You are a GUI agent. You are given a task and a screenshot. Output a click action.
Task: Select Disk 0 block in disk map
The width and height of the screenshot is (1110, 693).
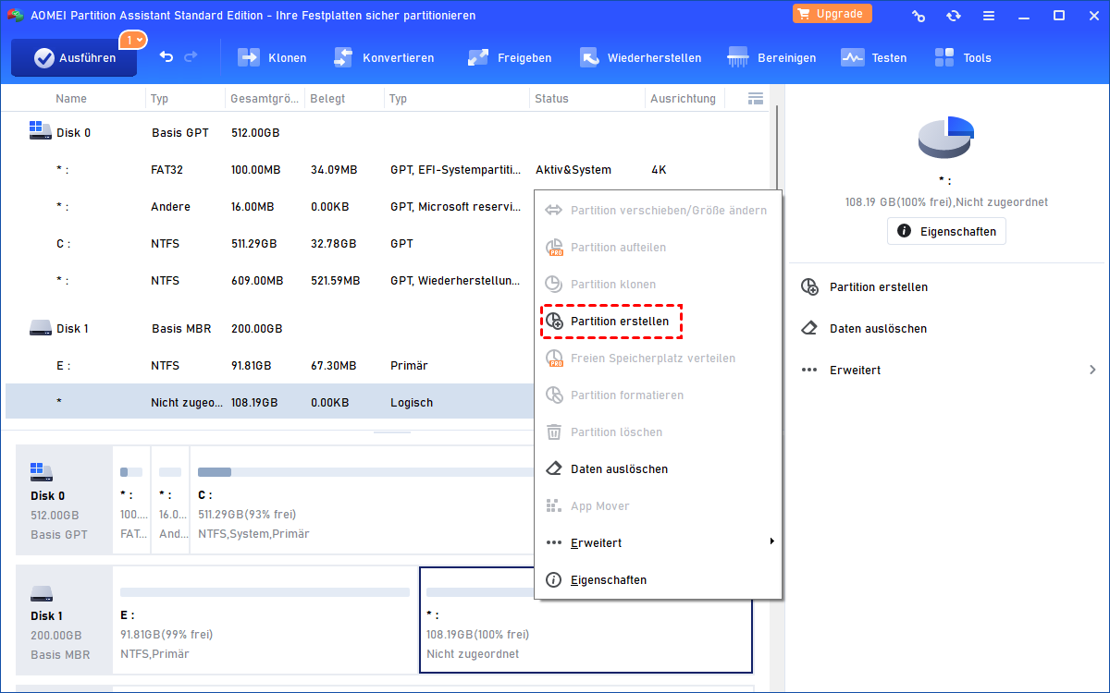[64, 499]
